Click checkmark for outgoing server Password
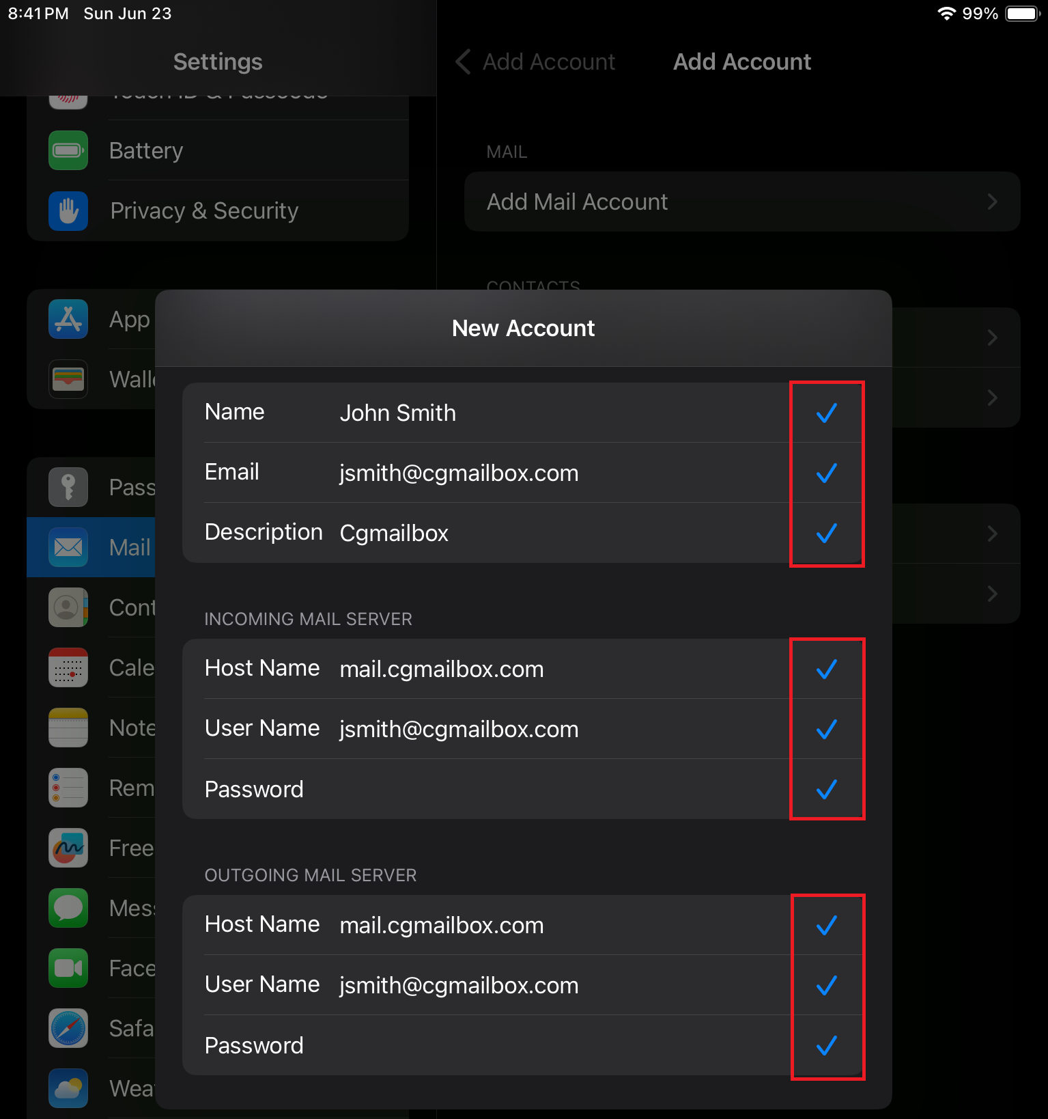 tap(826, 1045)
